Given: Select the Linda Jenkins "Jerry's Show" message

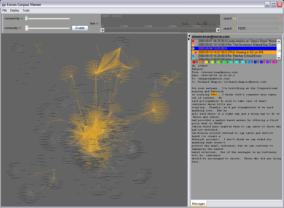Looking at the screenshot, I should point(234,41).
